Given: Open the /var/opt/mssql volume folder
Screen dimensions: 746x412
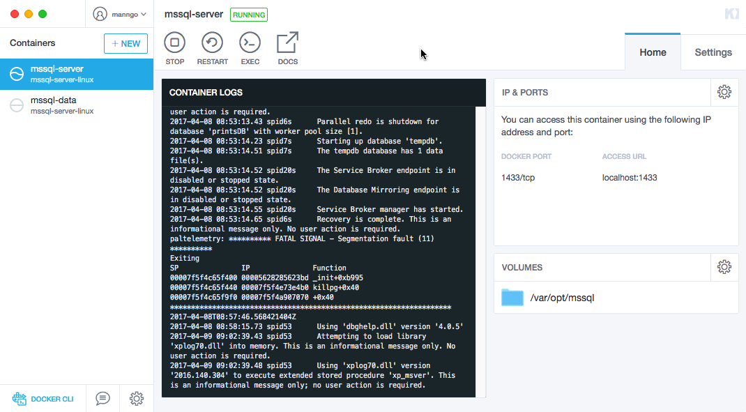Looking at the screenshot, I should [512, 298].
